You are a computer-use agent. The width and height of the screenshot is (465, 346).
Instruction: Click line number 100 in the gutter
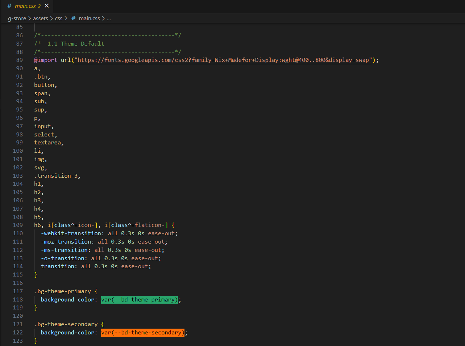point(18,151)
